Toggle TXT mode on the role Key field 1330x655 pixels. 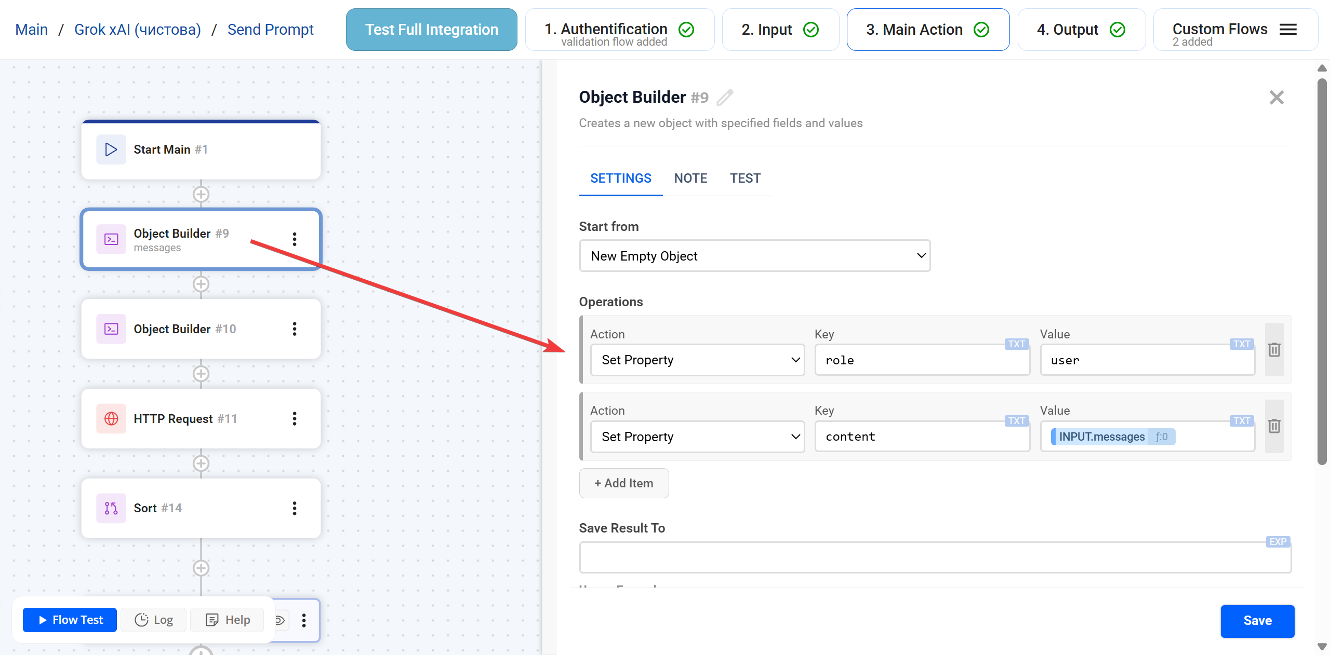coord(1016,344)
